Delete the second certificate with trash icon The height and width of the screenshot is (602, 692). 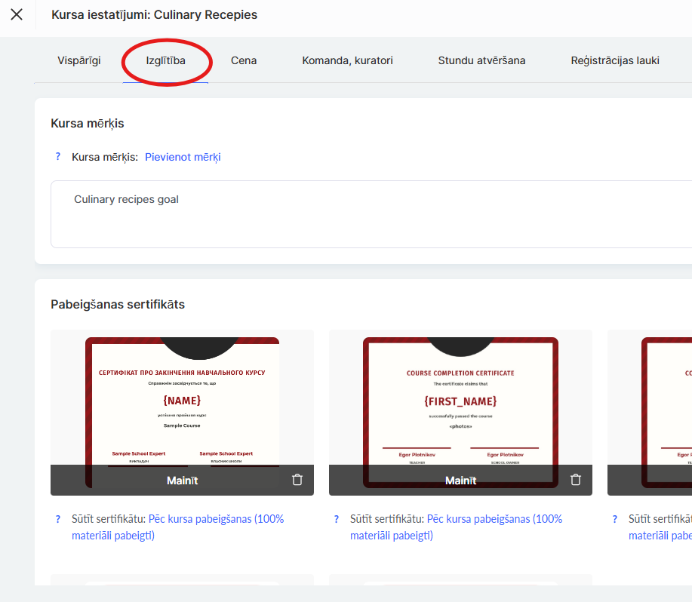pyautogui.click(x=576, y=480)
